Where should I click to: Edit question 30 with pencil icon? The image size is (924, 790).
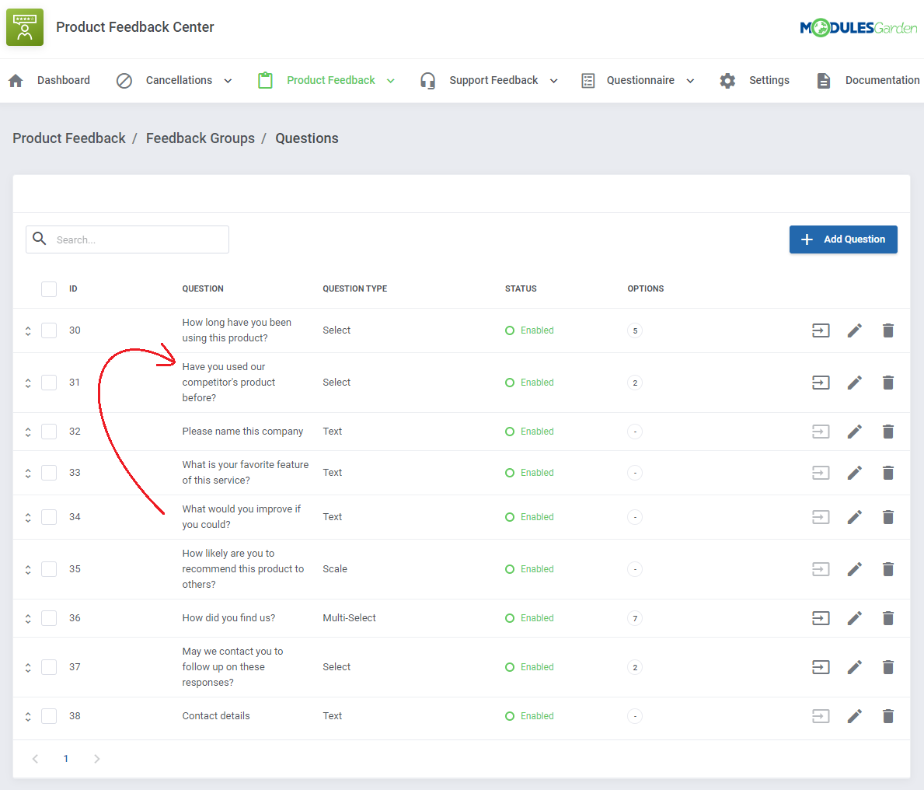[x=855, y=330]
